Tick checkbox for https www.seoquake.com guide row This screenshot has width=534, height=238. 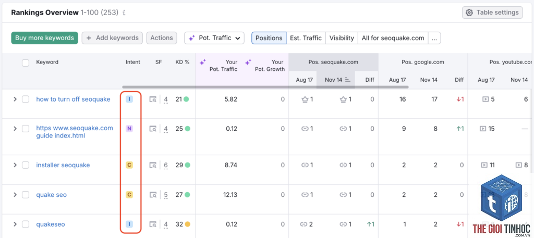coord(26,129)
